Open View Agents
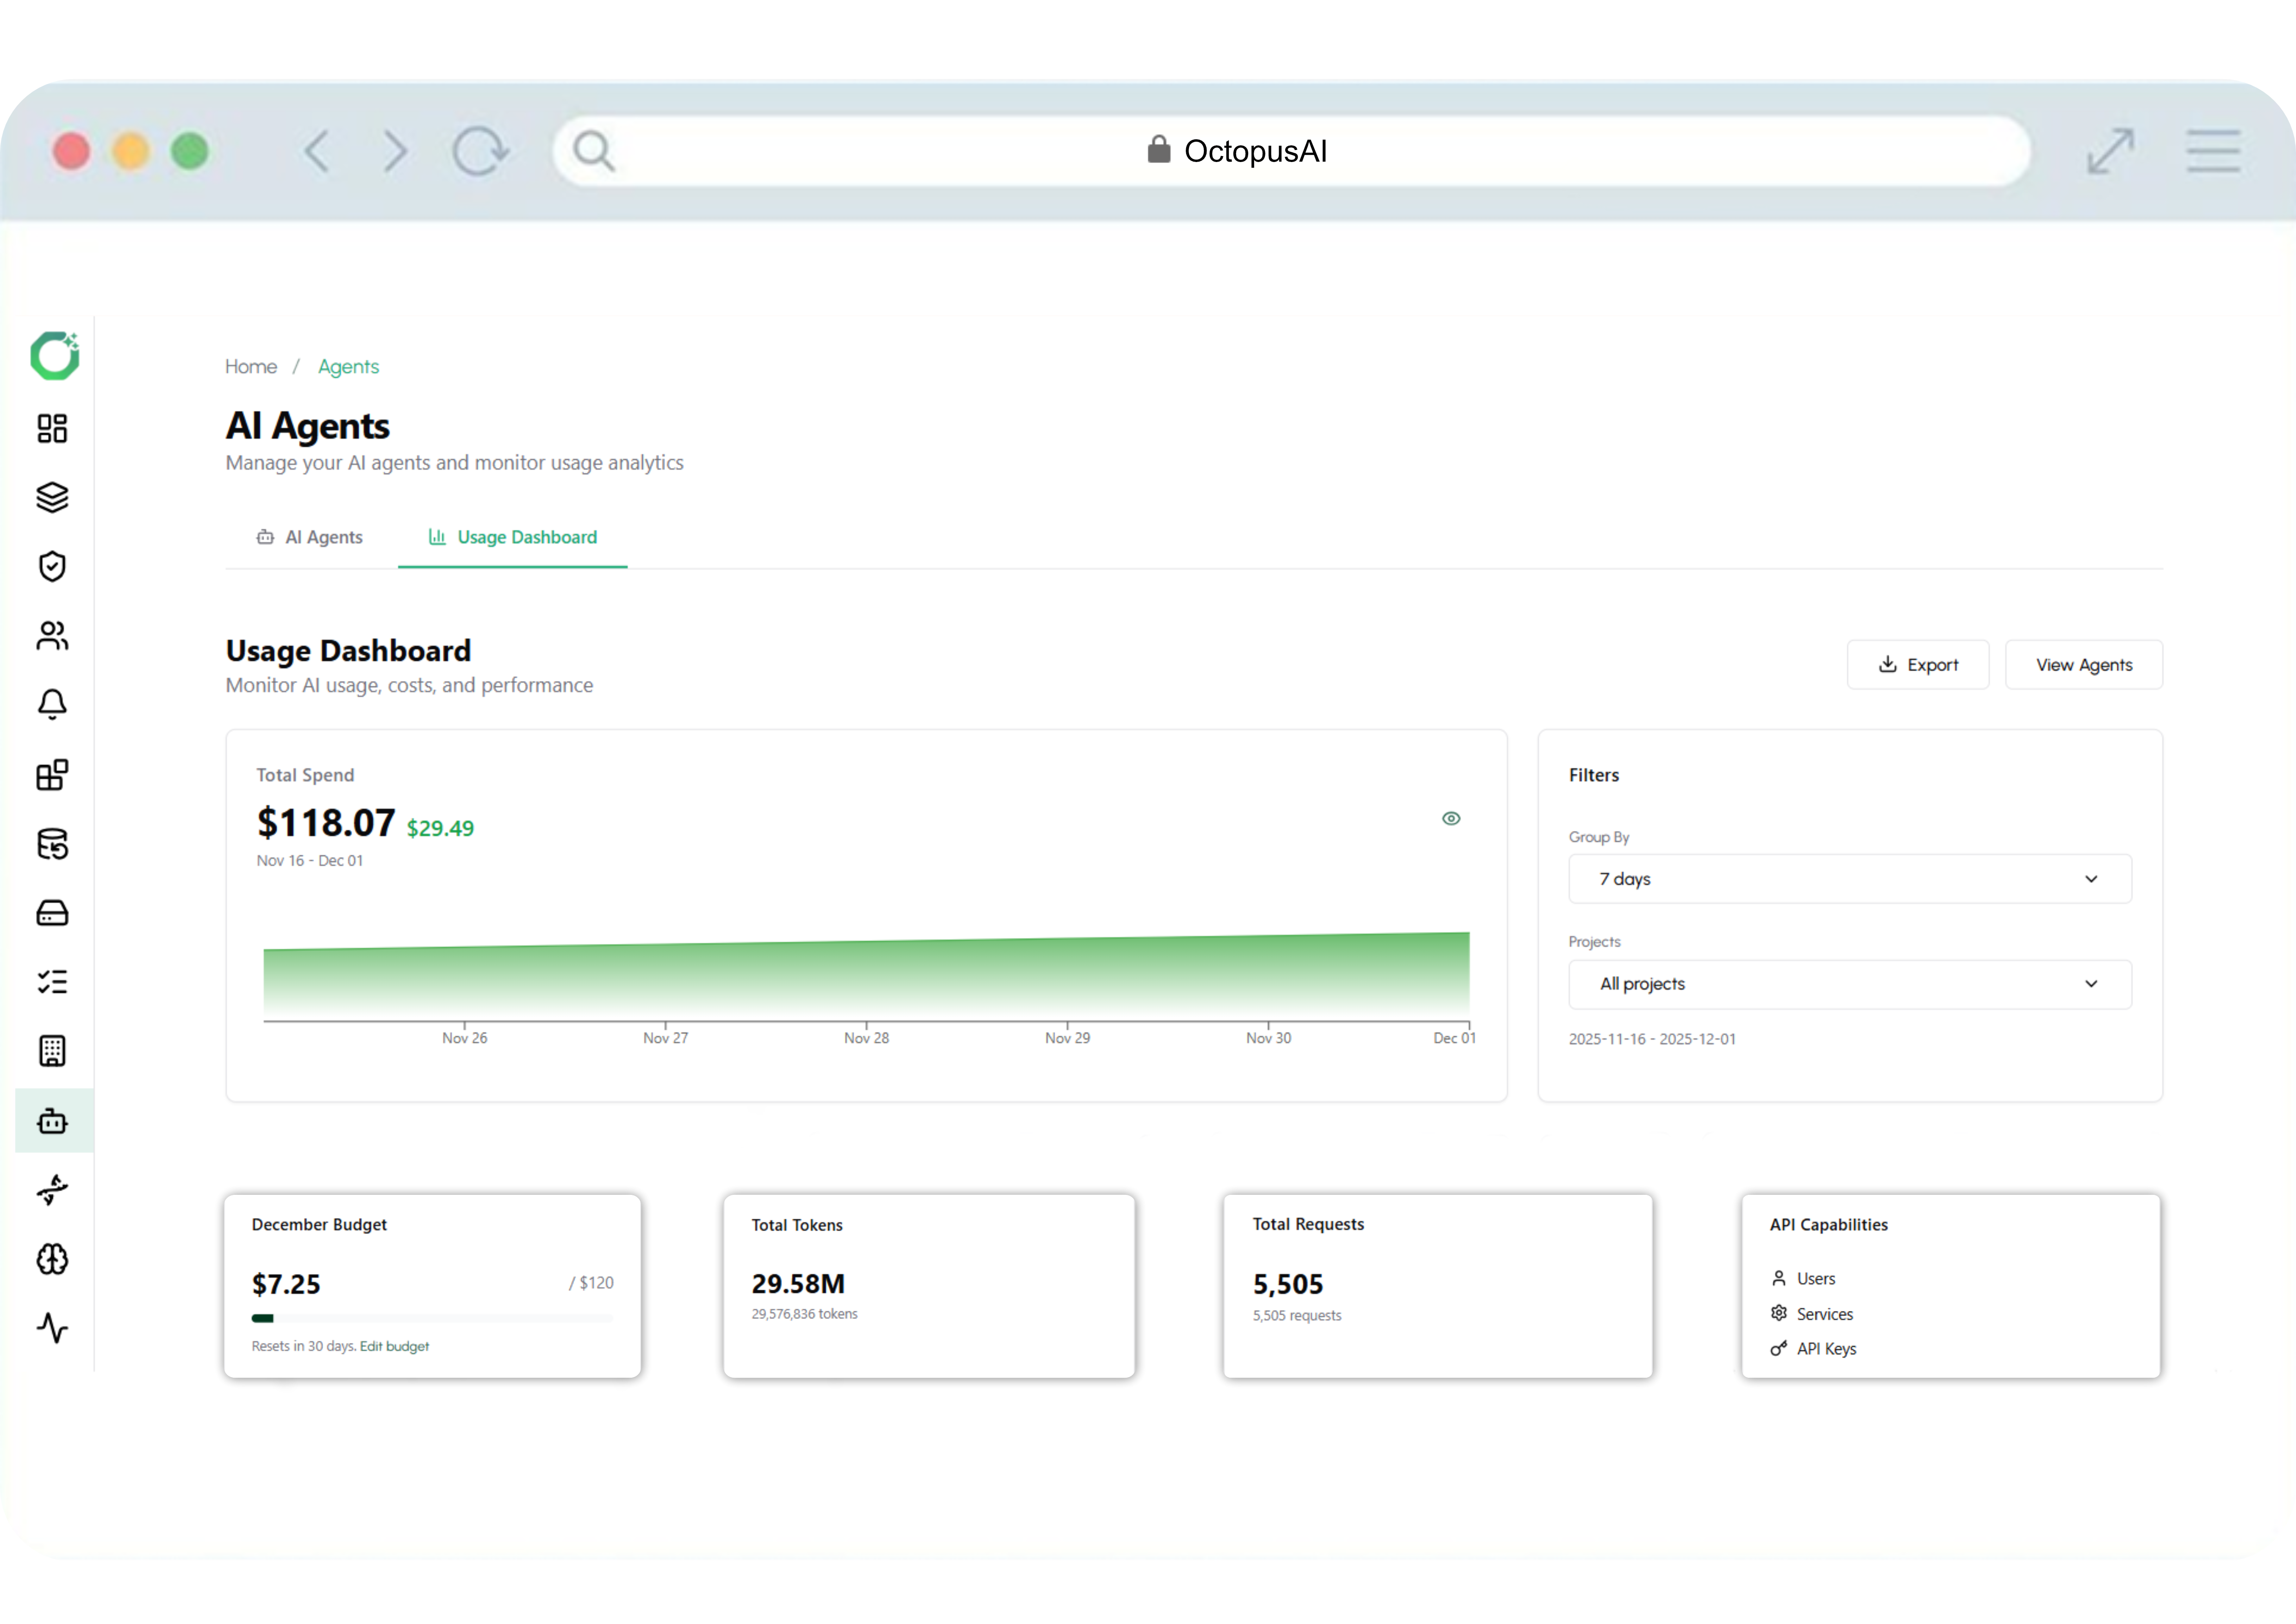 pos(2084,664)
